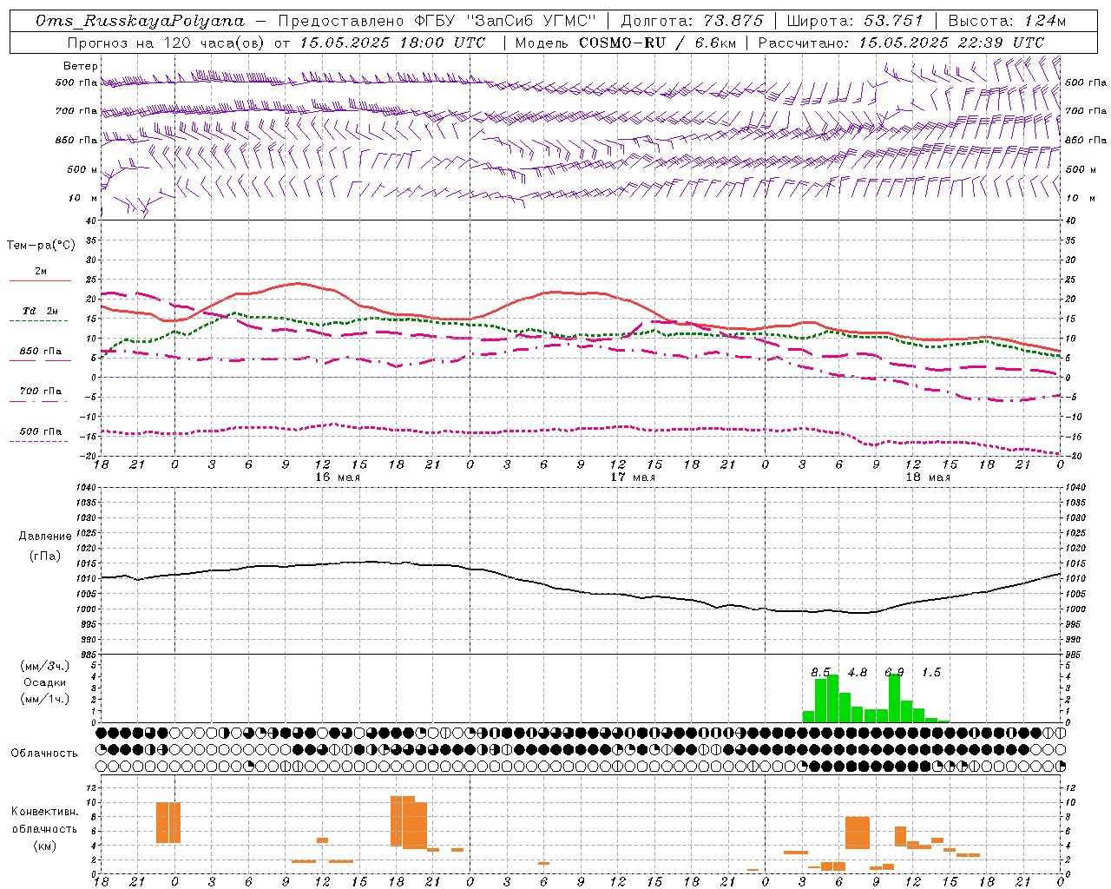Click the forecast start '15.05.2025 18:00 UTC'

[x=392, y=43]
